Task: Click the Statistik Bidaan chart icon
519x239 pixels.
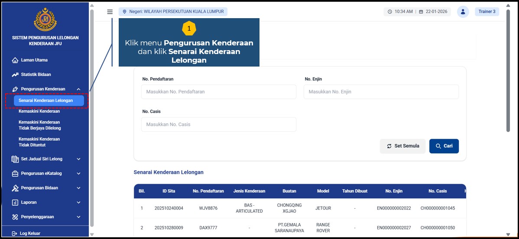Action: 15,75
